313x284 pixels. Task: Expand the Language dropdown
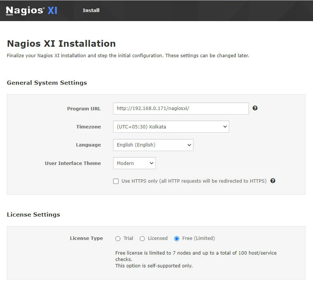153,145
